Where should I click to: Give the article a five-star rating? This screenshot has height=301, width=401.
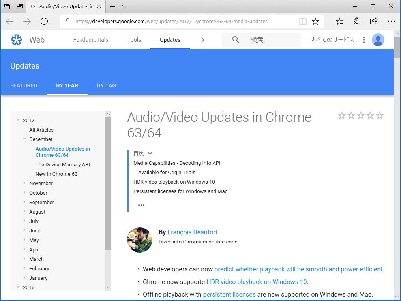(x=380, y=115)
